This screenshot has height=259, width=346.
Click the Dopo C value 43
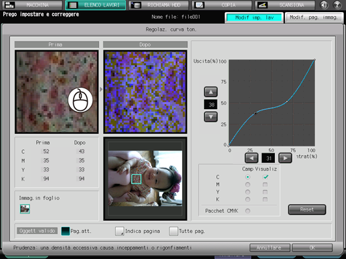82,151
